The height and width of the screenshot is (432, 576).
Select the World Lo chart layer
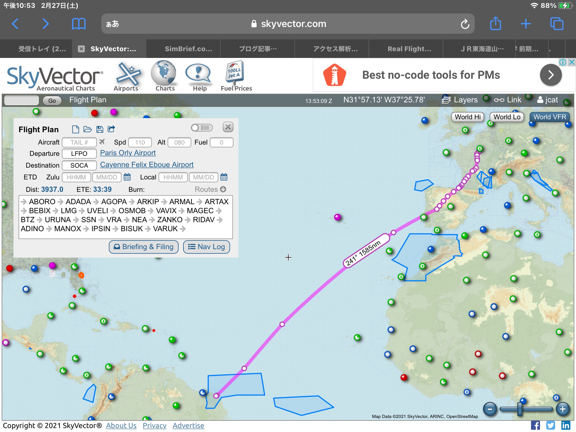[507, 117]
